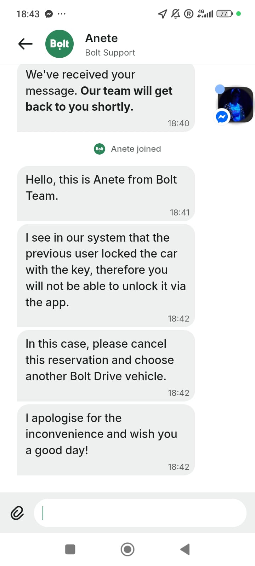Tap the Android back triangle button
The image size is (255, 566).
[x=185, y=549]
